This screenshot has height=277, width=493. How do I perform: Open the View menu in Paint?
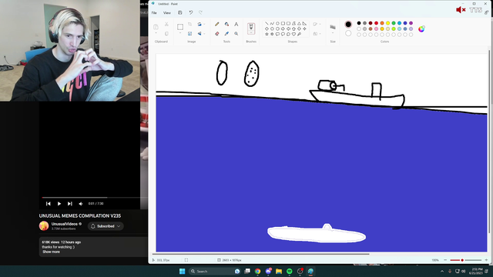click(167, 13)
